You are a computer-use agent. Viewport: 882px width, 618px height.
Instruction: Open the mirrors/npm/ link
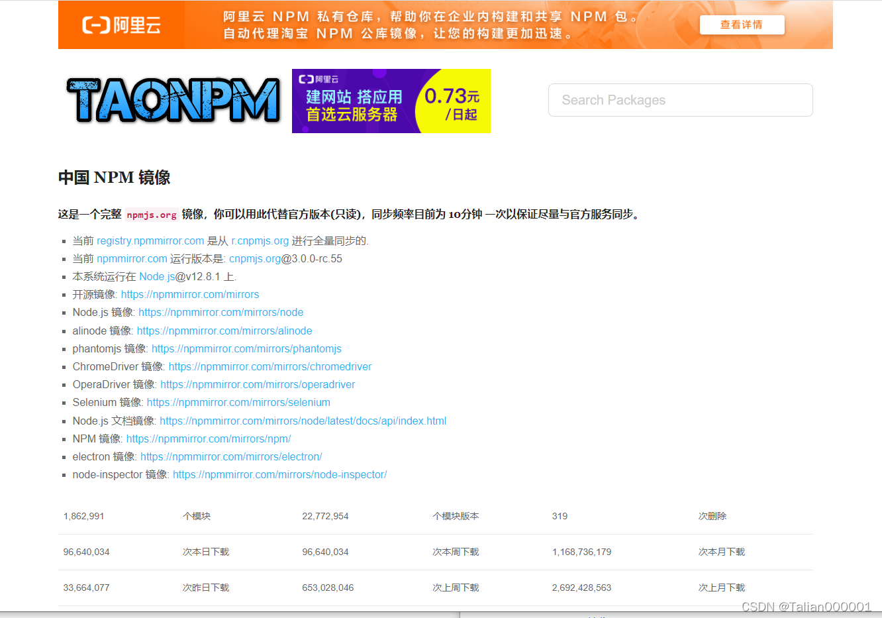pos(209,438)
